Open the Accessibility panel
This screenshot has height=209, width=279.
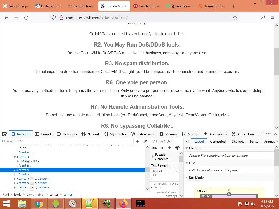point(215,134)
